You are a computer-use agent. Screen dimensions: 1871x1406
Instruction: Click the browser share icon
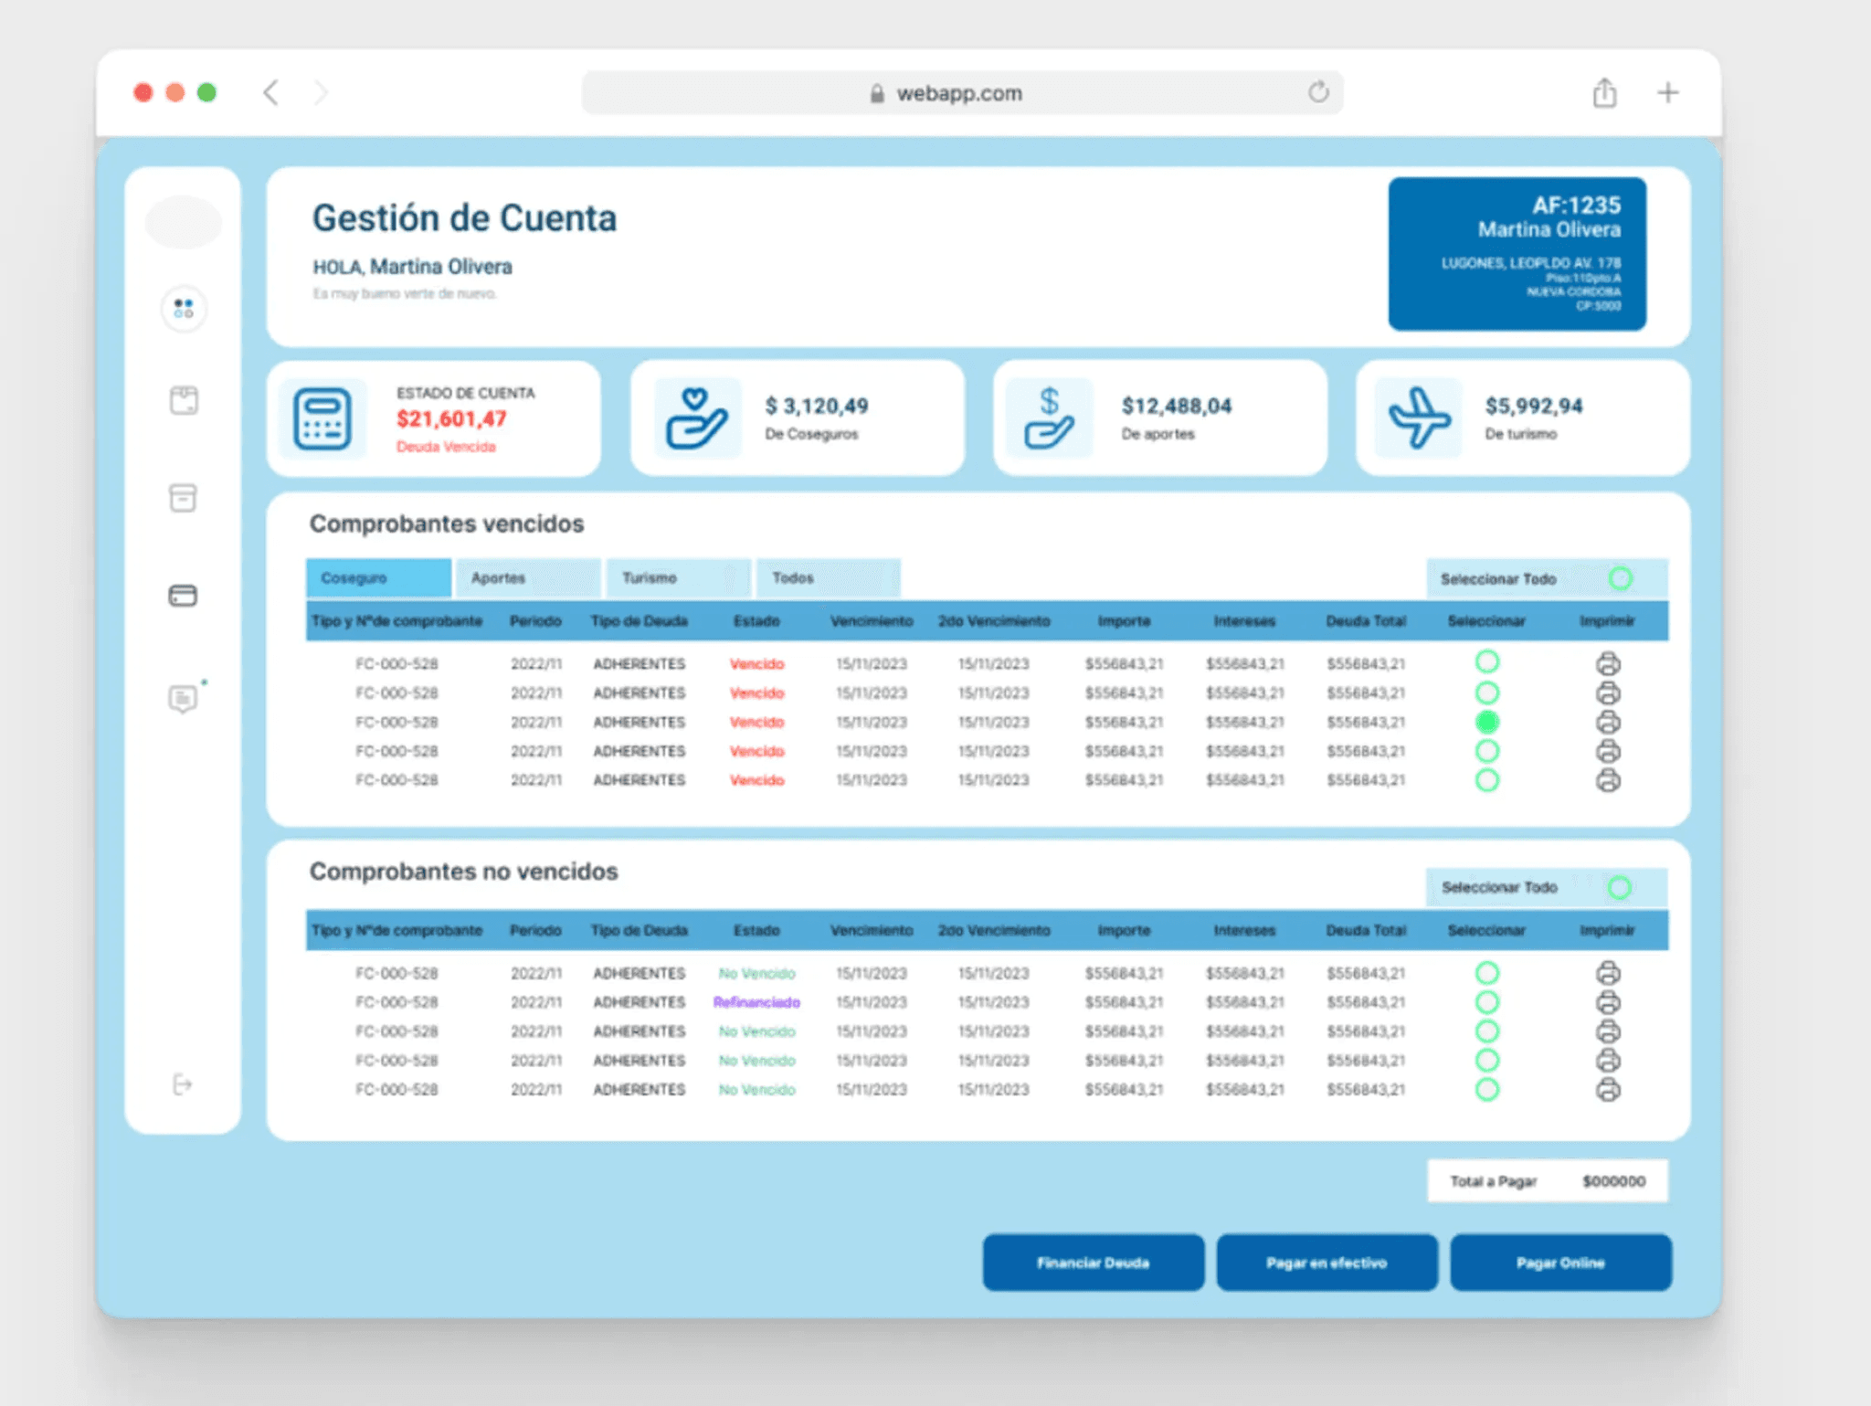tap(1604, 93)
